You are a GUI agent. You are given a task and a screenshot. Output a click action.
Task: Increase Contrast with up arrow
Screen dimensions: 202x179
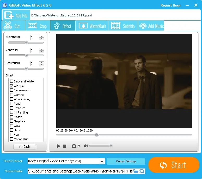point(41,49)
